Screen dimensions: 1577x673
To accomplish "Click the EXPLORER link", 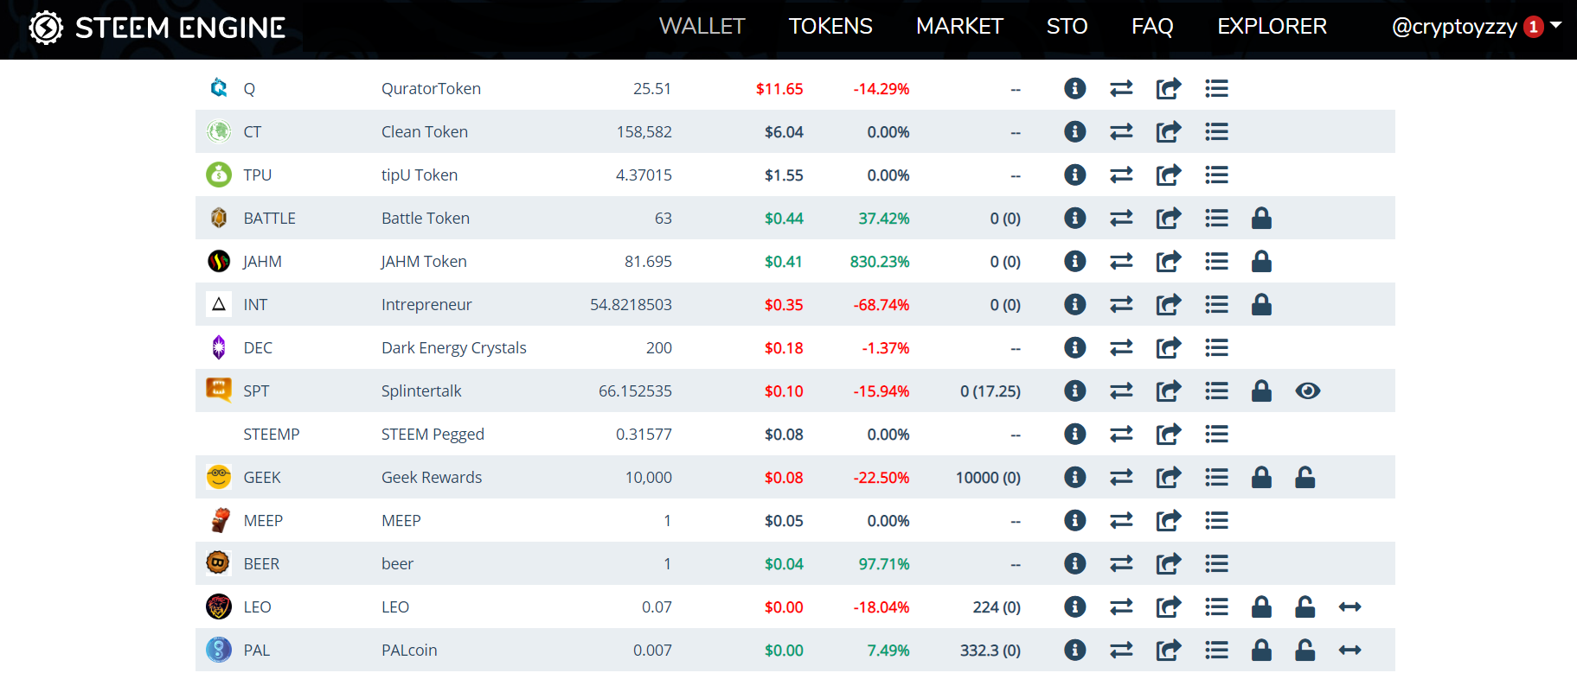I will click(x=1272, y=26).
